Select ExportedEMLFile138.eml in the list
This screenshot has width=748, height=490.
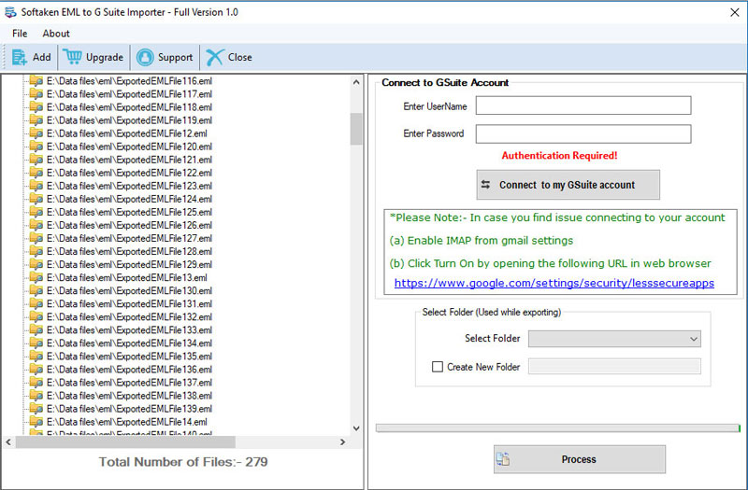pos(129,395)
